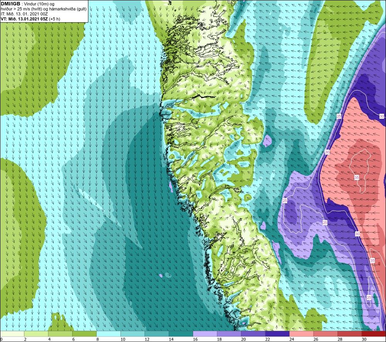Click the light lavender 16–18 m/s legend swatch

click(x=205, y=334)
